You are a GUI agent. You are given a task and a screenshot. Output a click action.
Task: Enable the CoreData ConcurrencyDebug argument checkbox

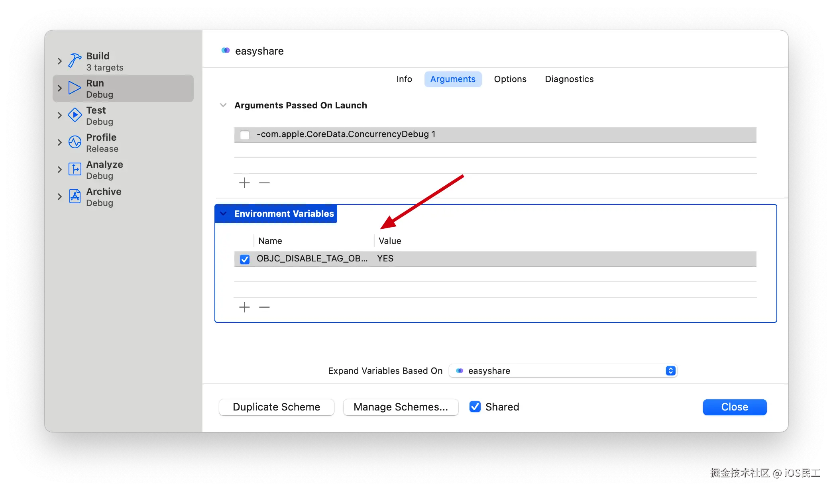pos(245,135)
